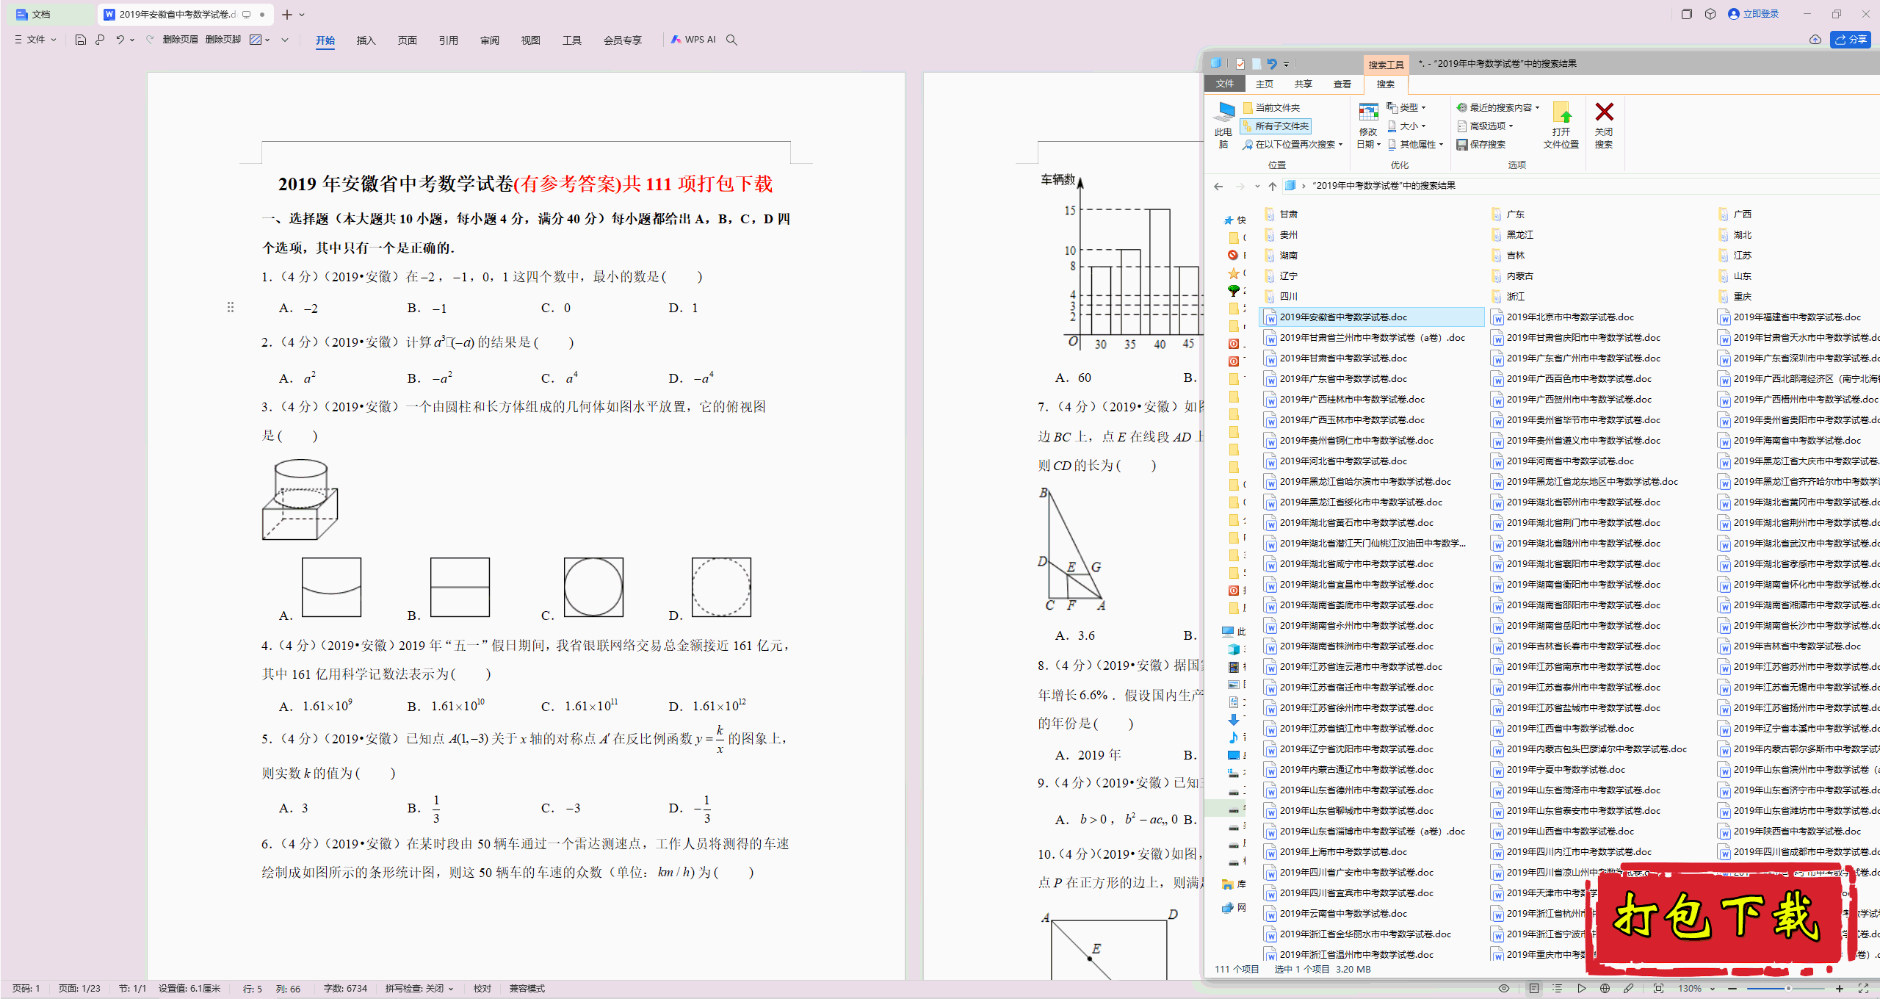Toggle eye-protection mode in status bar
The image size is (1880, 999).
click(x=1504, y=988)
